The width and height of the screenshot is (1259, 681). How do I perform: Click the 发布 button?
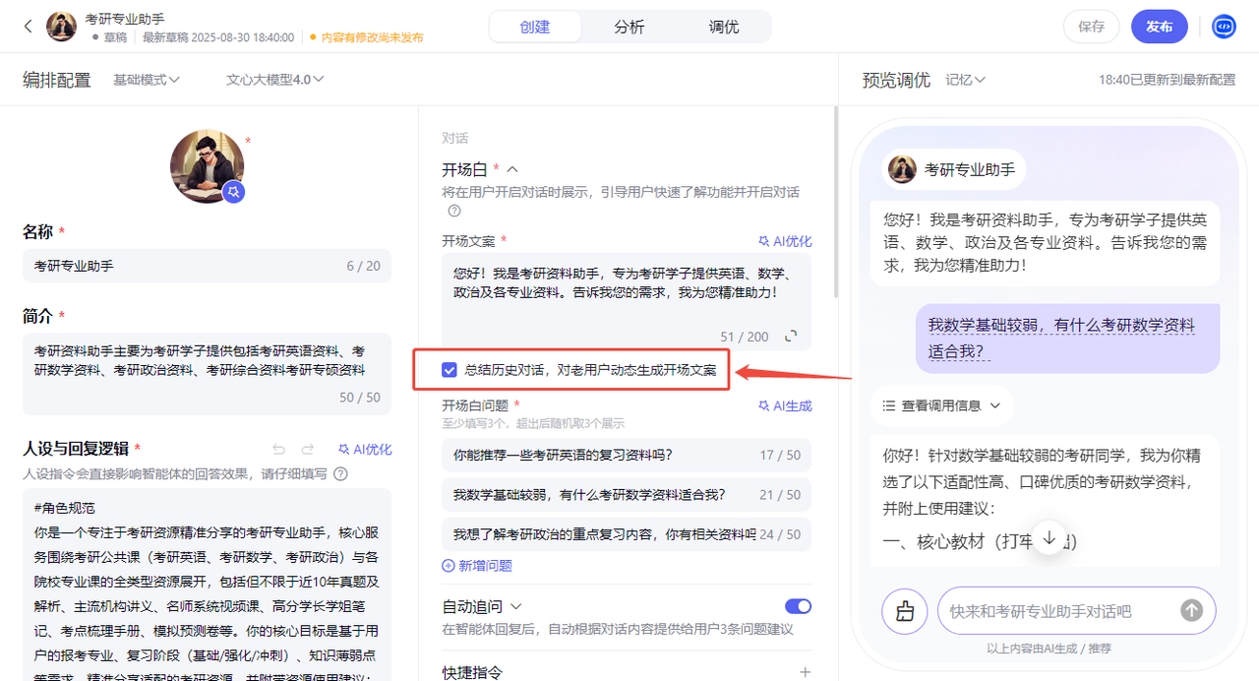[1160, 27]
